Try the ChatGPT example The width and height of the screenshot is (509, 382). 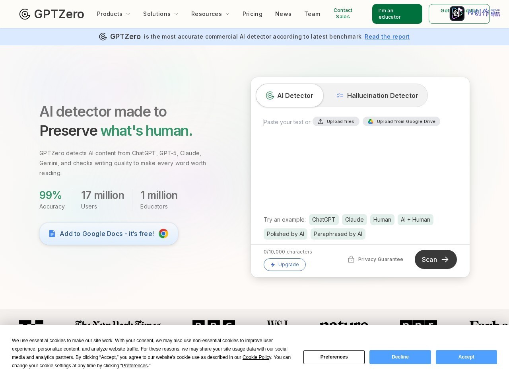[x=324, y=220]
